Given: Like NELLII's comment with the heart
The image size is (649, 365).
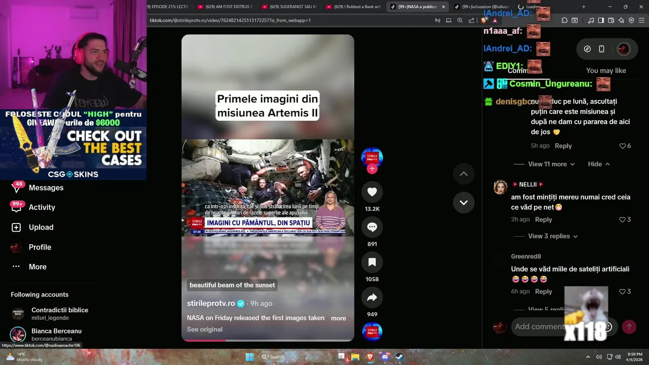Looking at the screenshot, I should pyautogui.click(x=623, y=220).
